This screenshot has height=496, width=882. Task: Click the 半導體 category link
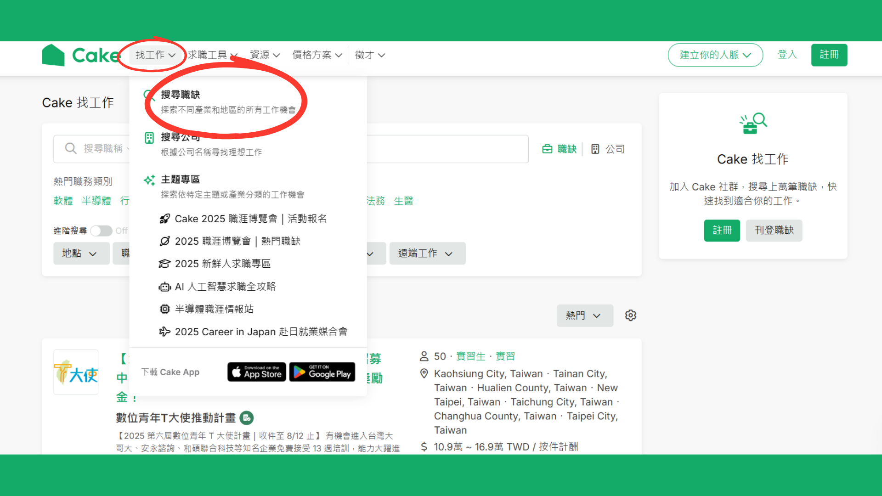[96, 201]
